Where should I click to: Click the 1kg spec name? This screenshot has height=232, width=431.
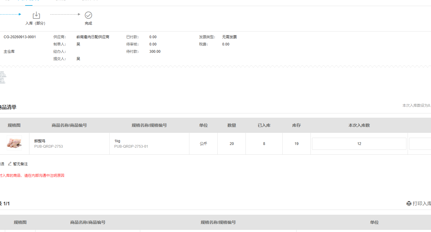(x=117, y=141)
